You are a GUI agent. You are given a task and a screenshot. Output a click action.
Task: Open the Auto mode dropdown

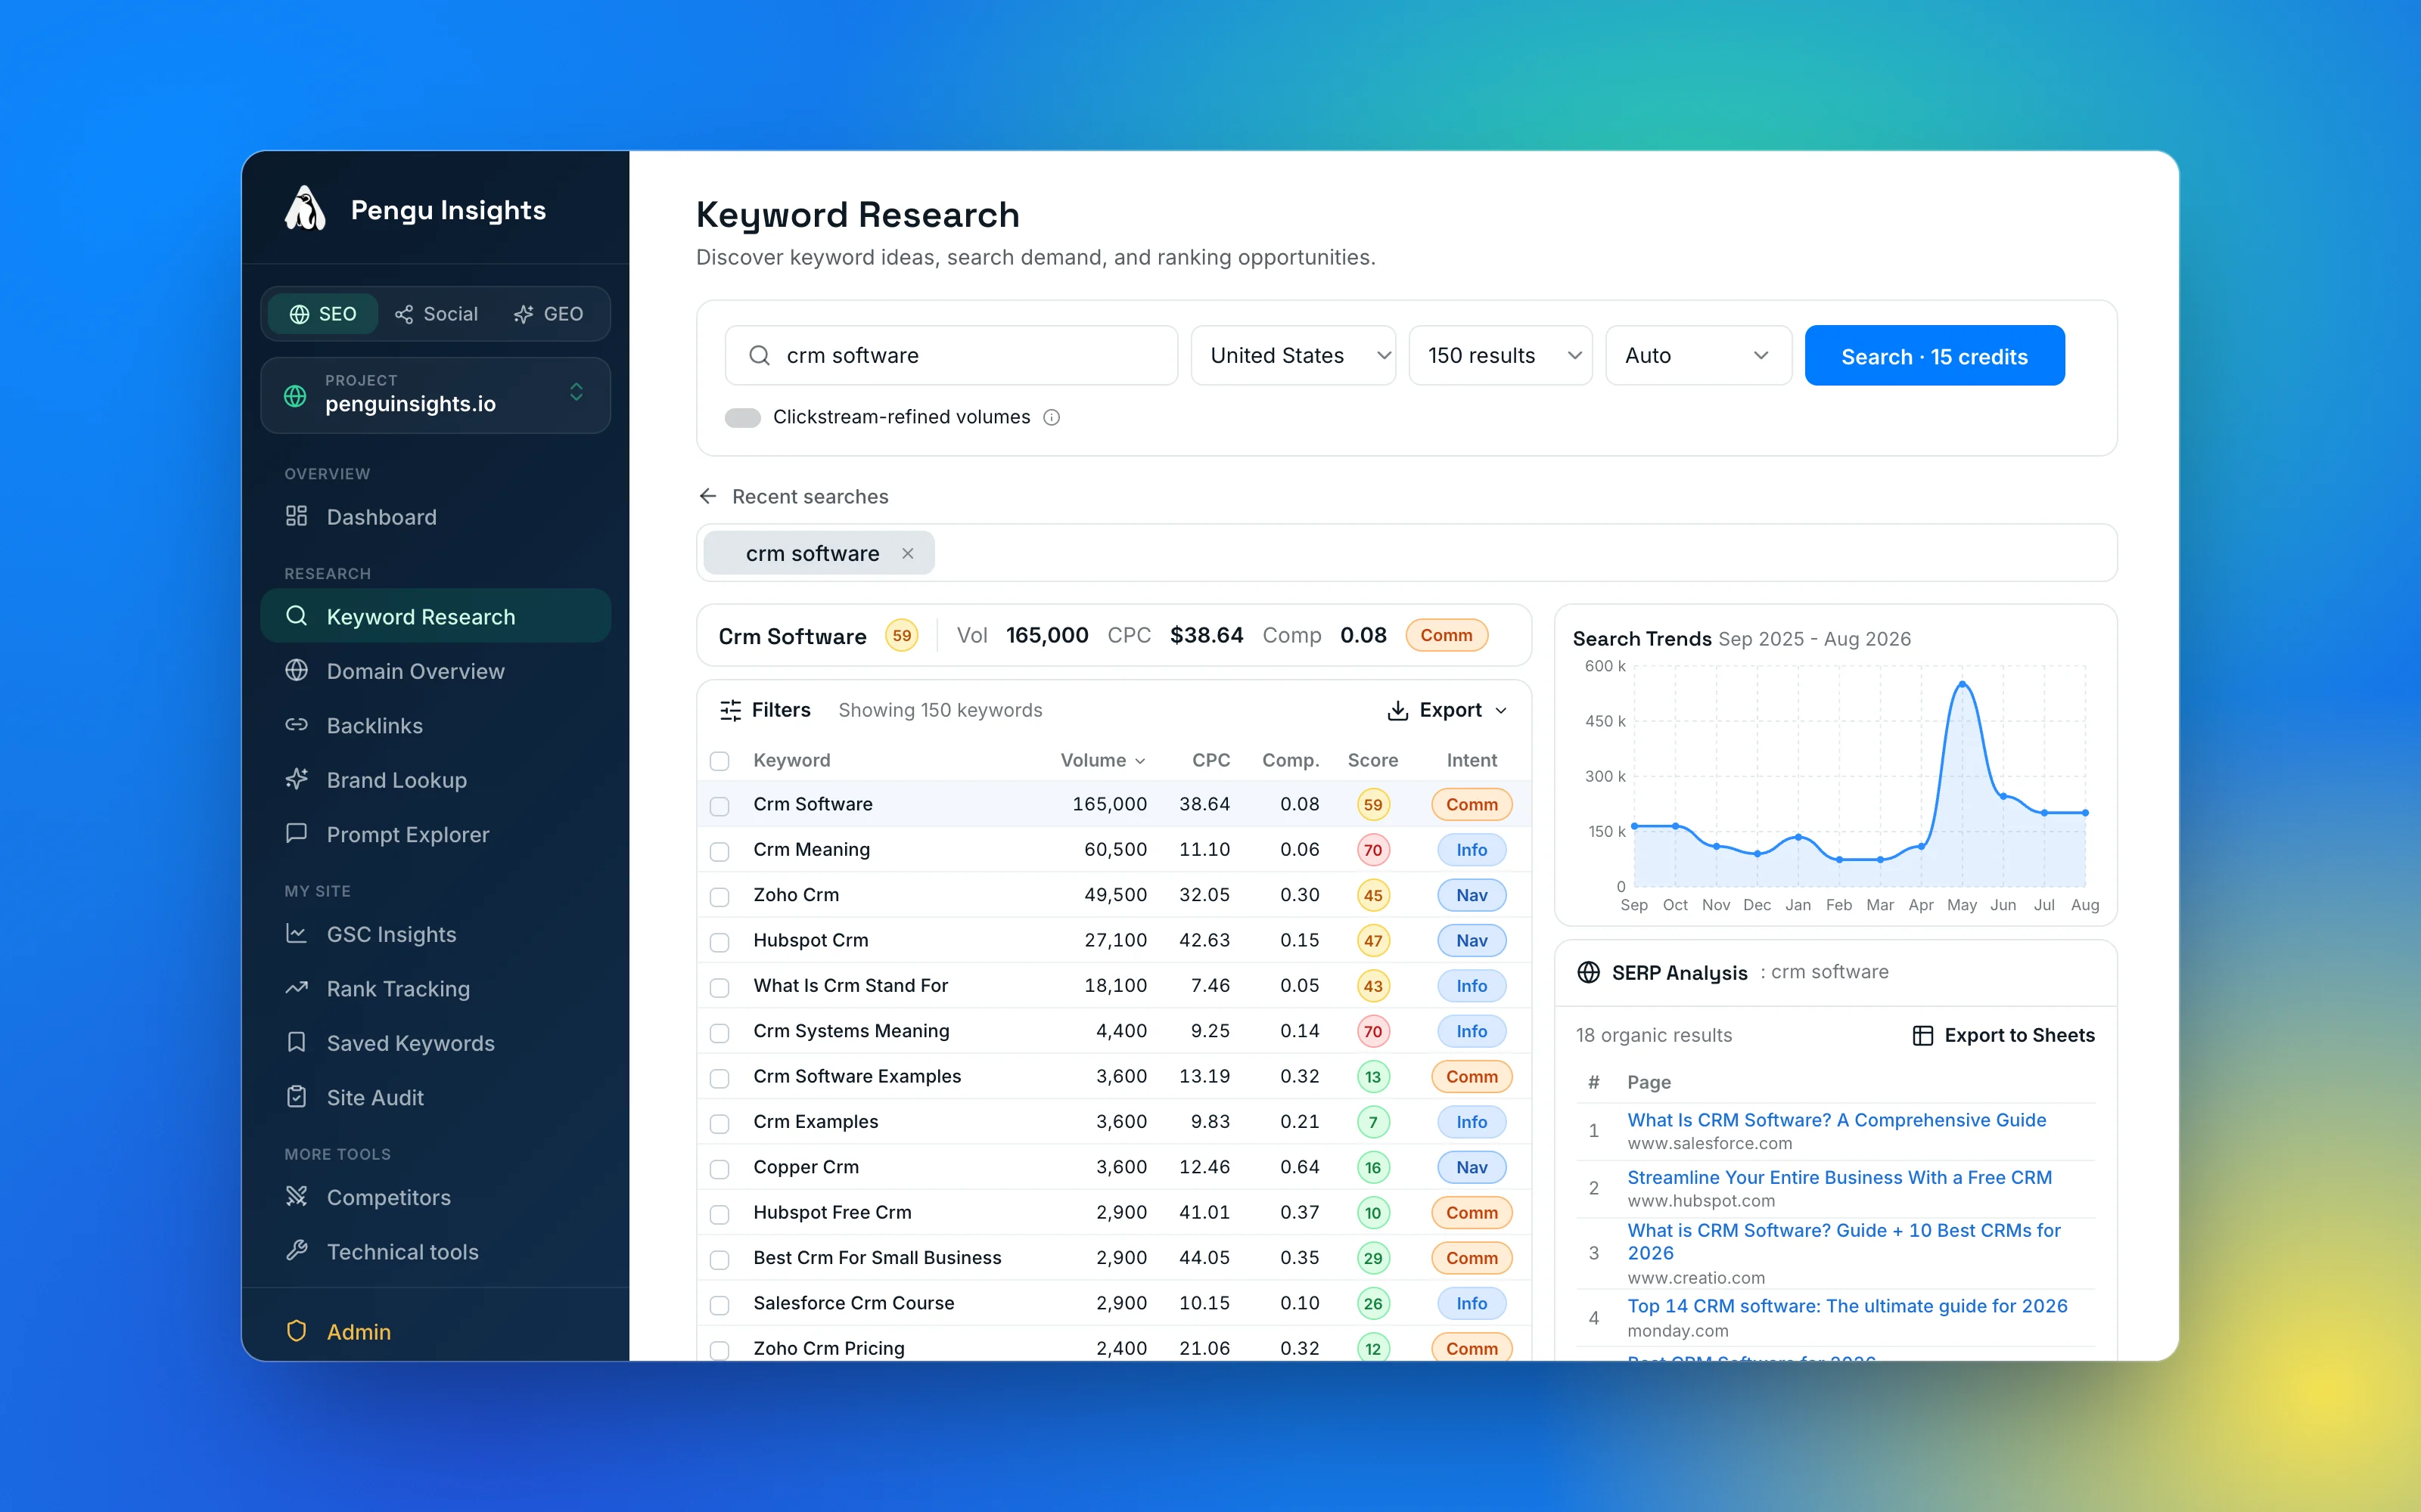coord(1698,355)
